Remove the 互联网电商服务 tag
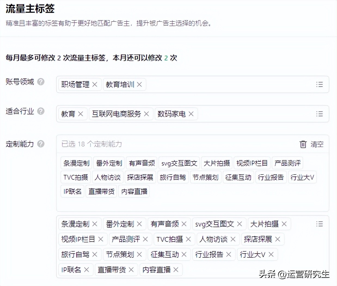Image resolution: width=337 pixels, height=286 pixels. 146,114
